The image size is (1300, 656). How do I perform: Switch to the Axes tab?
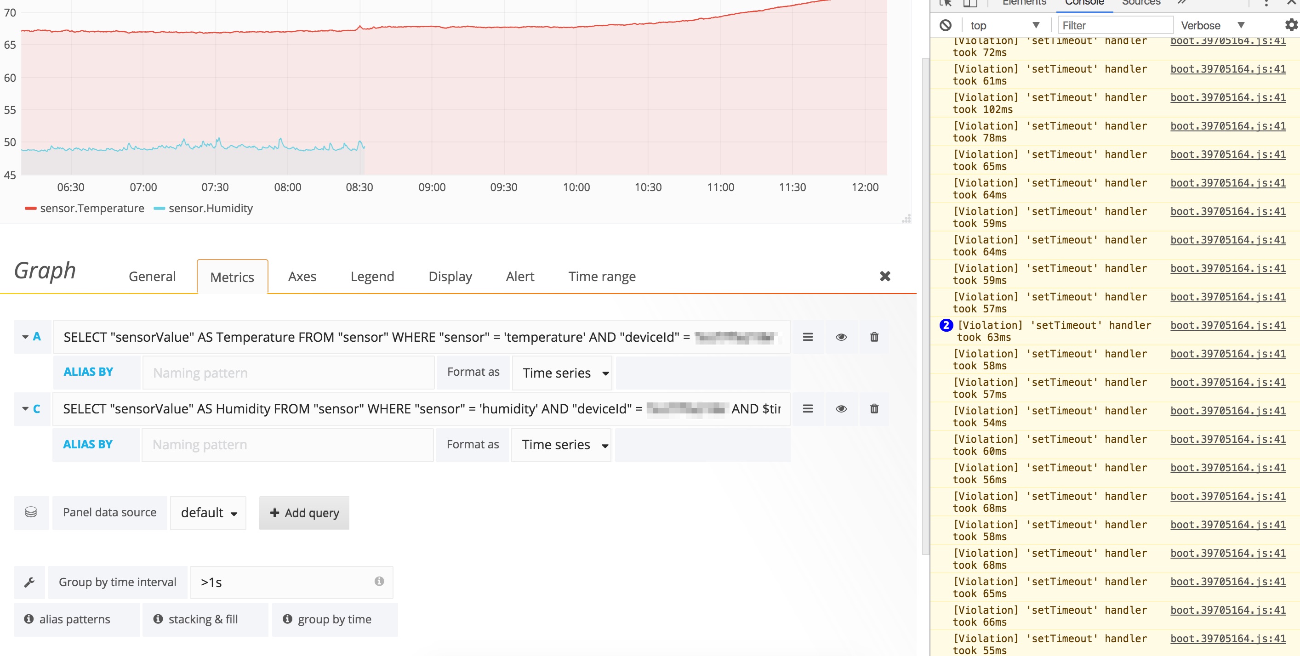pyautogui.click(x=302, y=276)
